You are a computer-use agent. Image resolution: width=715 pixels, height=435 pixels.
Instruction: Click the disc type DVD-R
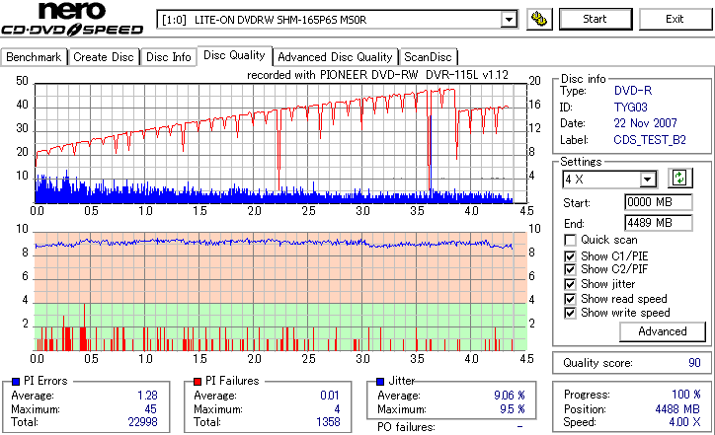click(x=633, y=91)
